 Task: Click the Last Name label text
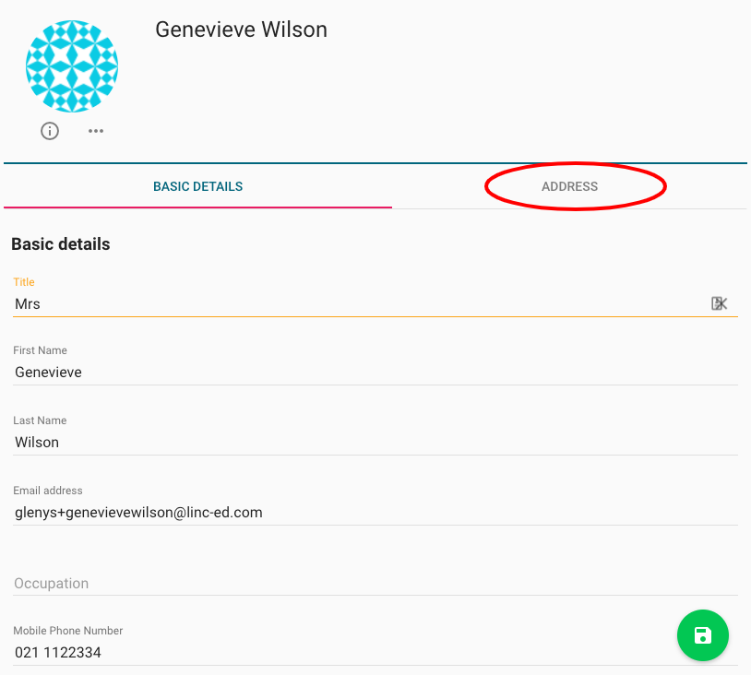click(x=40, y=420)
